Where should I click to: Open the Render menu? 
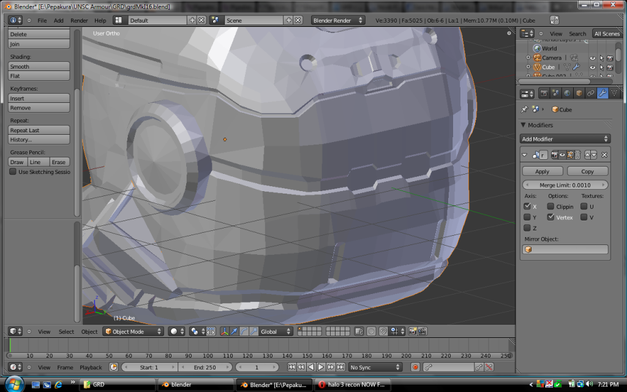pos(79,20)
